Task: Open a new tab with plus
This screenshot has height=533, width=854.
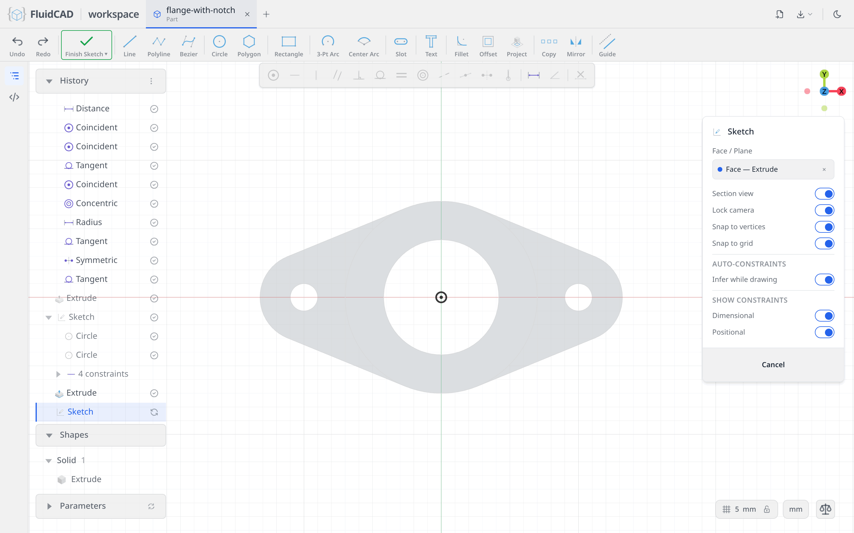Action: pos(267,14)
